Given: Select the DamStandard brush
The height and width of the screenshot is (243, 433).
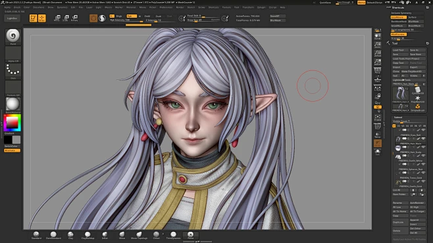Looking at the screenshot, I should pyautogui.click(x=53, y=235).
